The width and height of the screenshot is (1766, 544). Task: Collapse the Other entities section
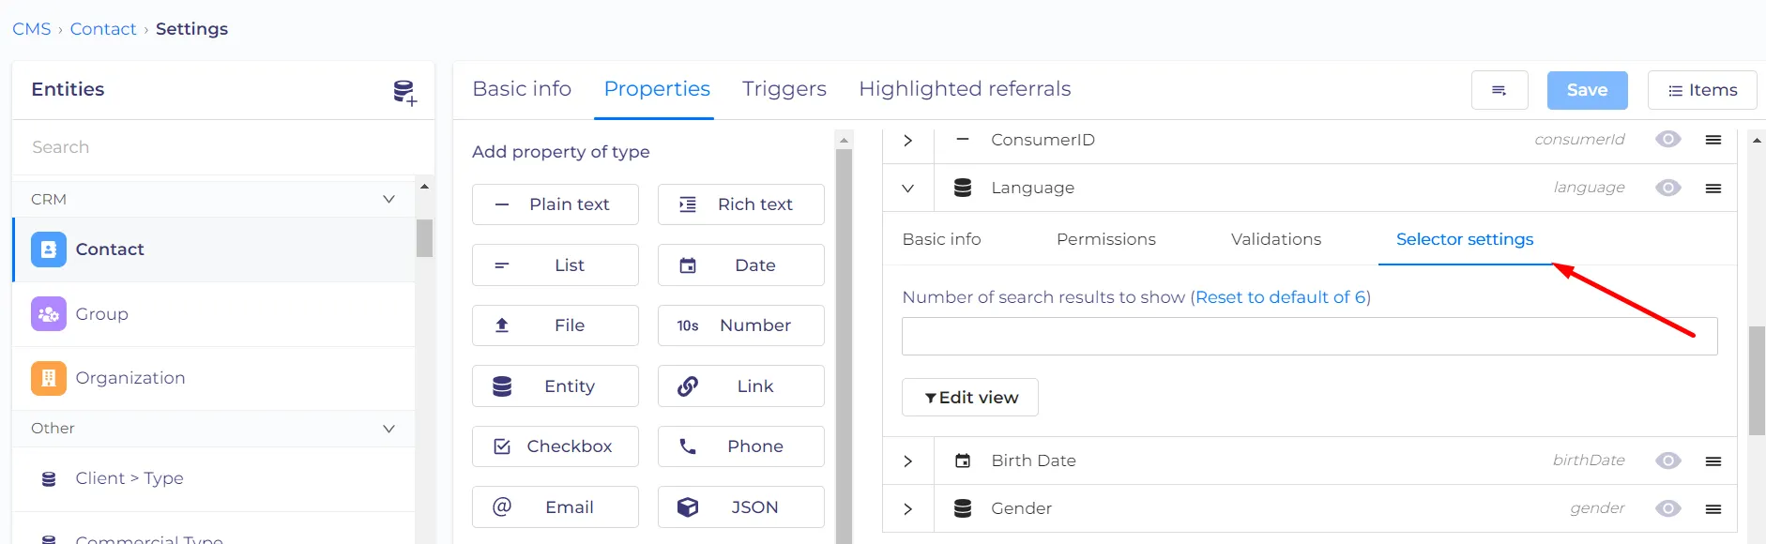click(389, 428)
